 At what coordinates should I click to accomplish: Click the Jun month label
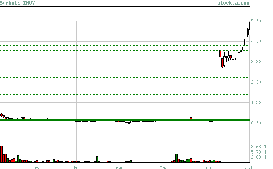[x=208, y=167]
